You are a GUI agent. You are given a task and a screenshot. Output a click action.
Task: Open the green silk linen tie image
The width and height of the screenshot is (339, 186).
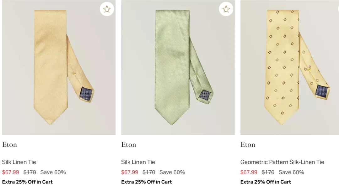click(178, 67)
